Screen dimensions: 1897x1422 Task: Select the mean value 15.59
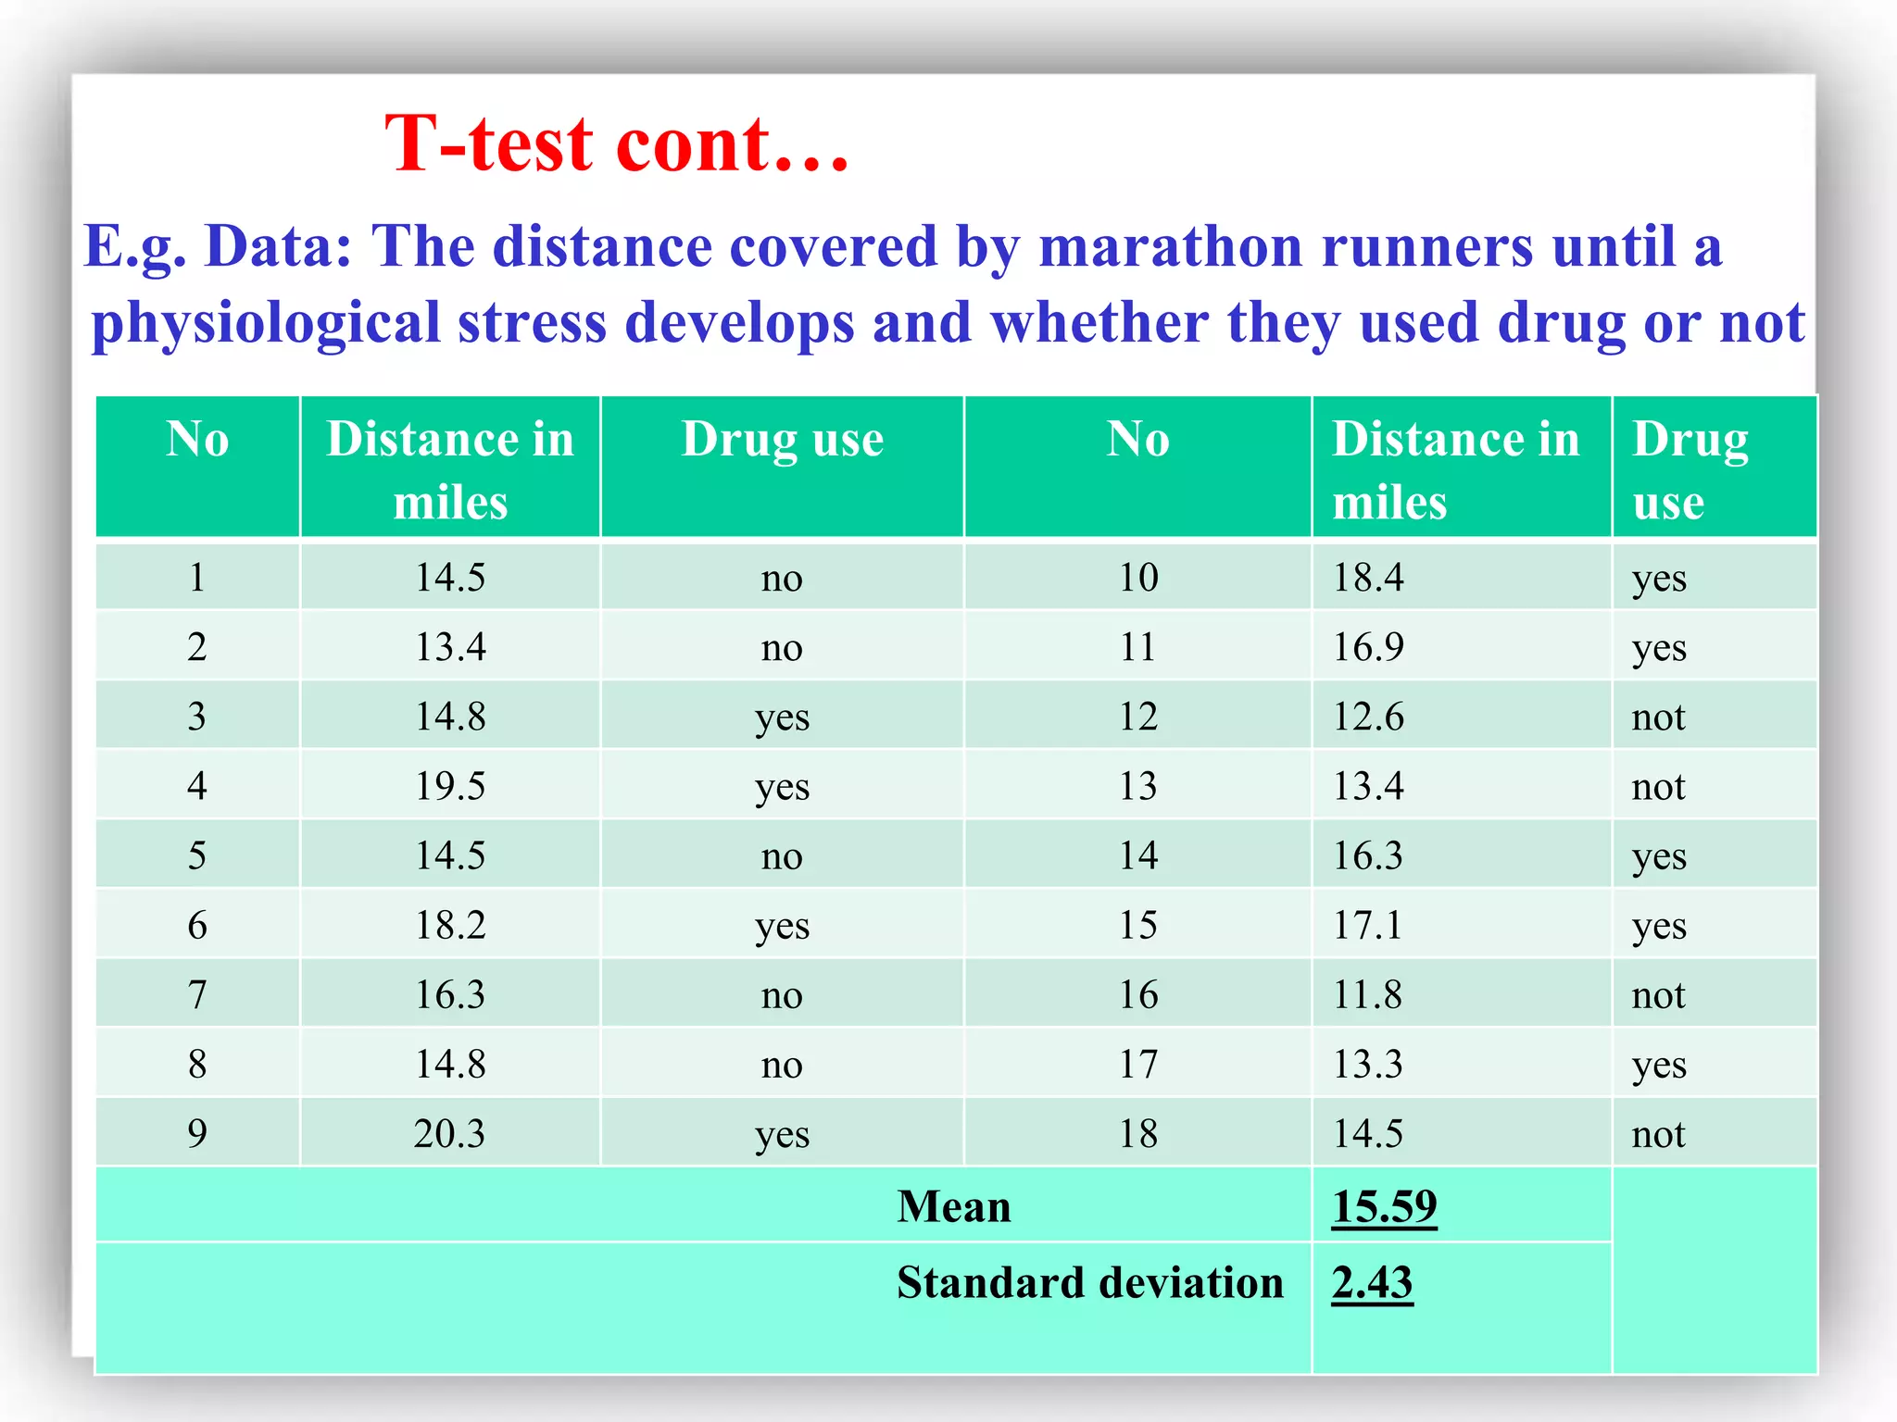(1384, 1207)
